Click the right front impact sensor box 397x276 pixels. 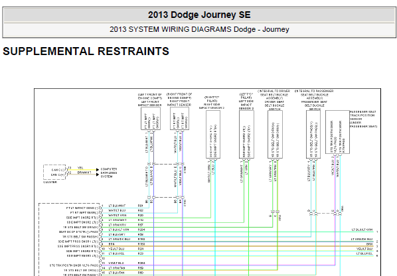(179, 118)
